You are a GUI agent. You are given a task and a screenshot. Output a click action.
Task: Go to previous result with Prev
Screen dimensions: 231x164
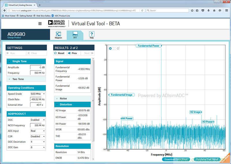click(72, 53)
